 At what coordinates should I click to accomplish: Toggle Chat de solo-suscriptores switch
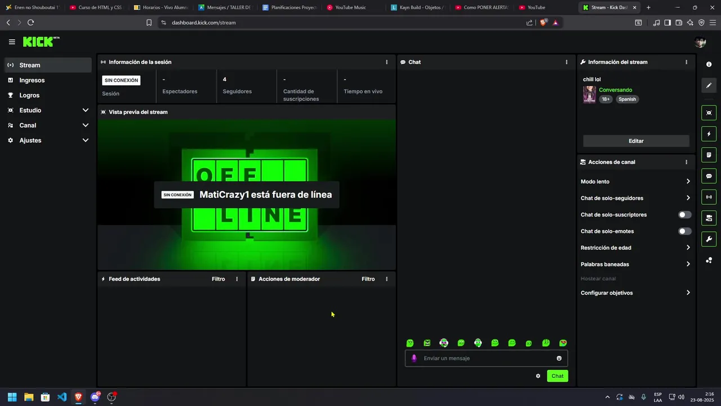(x=684, y=215)
